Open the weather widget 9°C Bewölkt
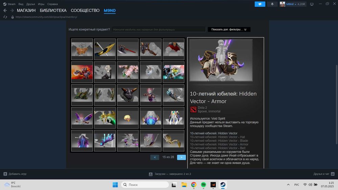Screen dimensions: 338x190 tap(13, 185)
